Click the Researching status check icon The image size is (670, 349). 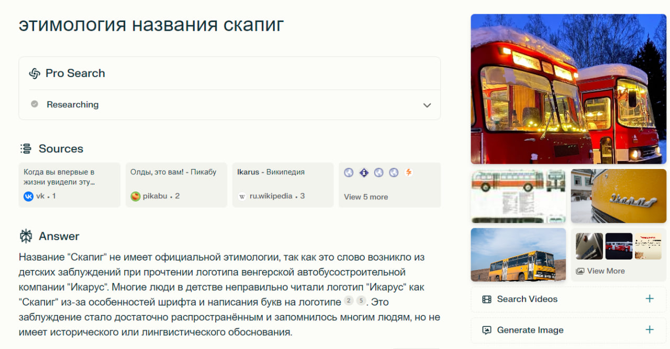pyautogui.click(x=35, y=104)
